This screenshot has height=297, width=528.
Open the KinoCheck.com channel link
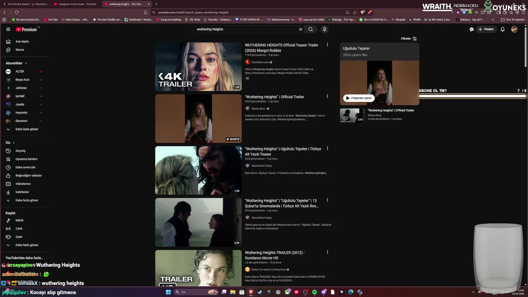coord(260,62)
